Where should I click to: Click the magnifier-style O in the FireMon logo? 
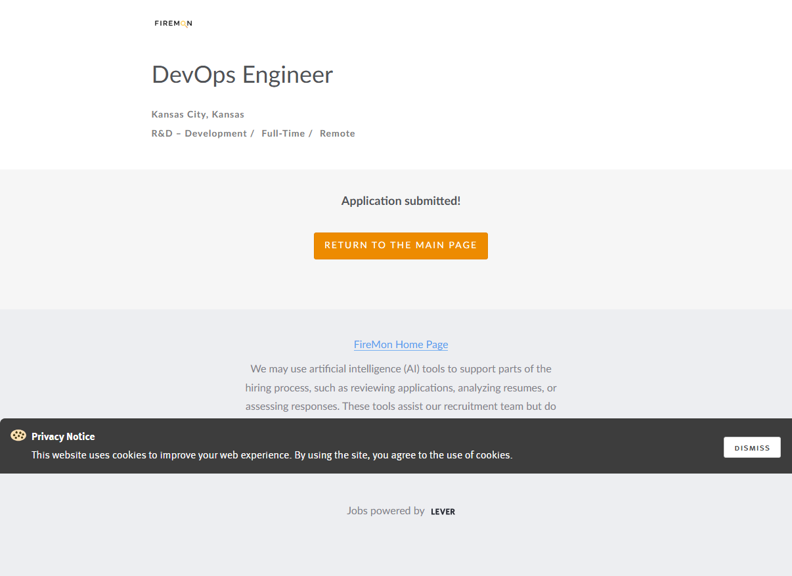tap(184, 24)
